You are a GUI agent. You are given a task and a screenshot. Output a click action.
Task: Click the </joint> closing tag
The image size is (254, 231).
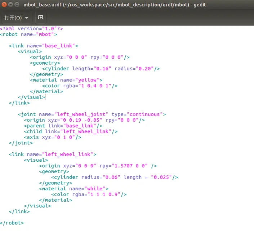[21, 143]
